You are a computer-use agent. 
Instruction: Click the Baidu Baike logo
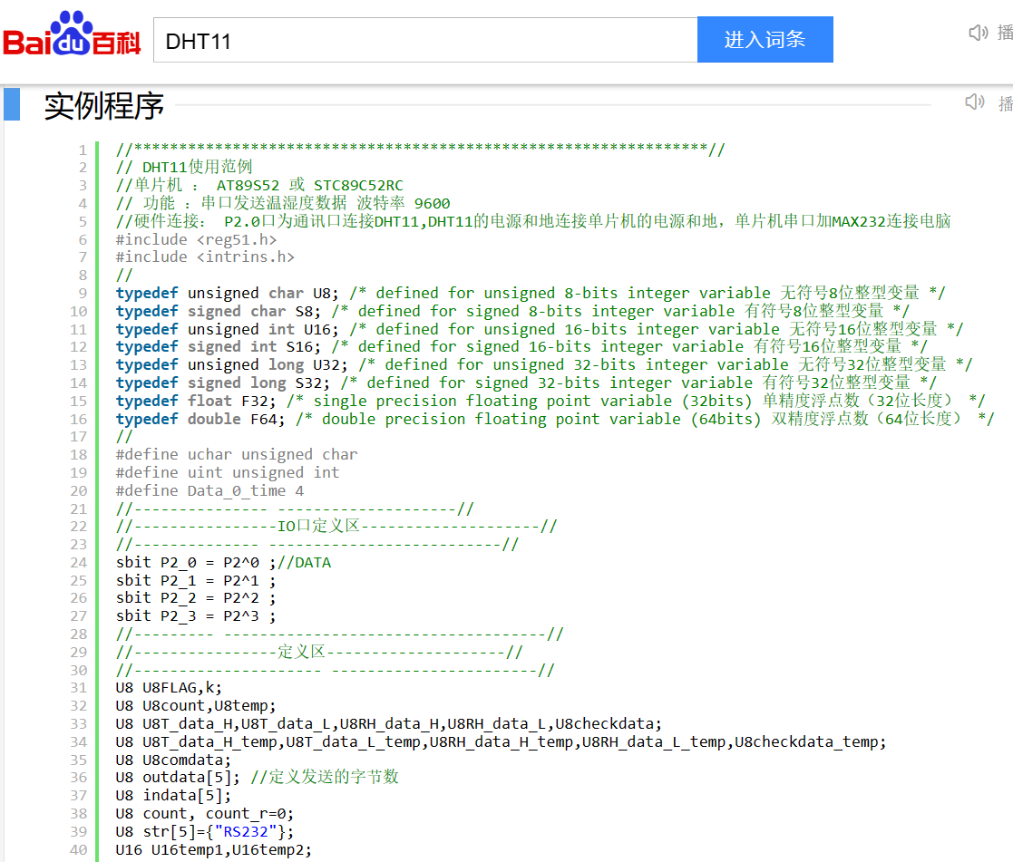pyautogui.click(x=72, y=34)
